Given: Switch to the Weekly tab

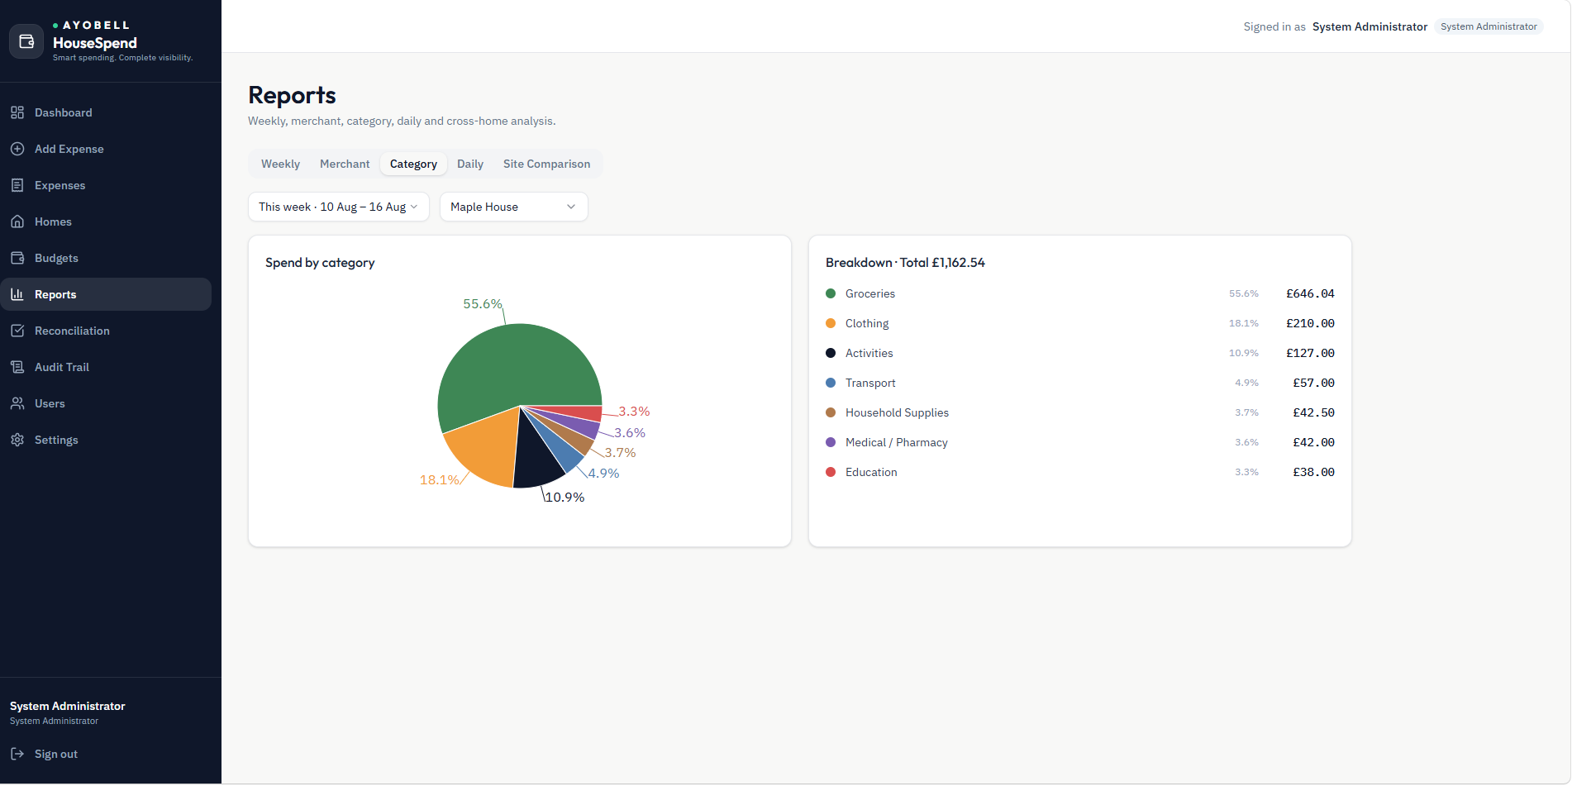Looking at the screenshot, I should (x=280, y=164).
